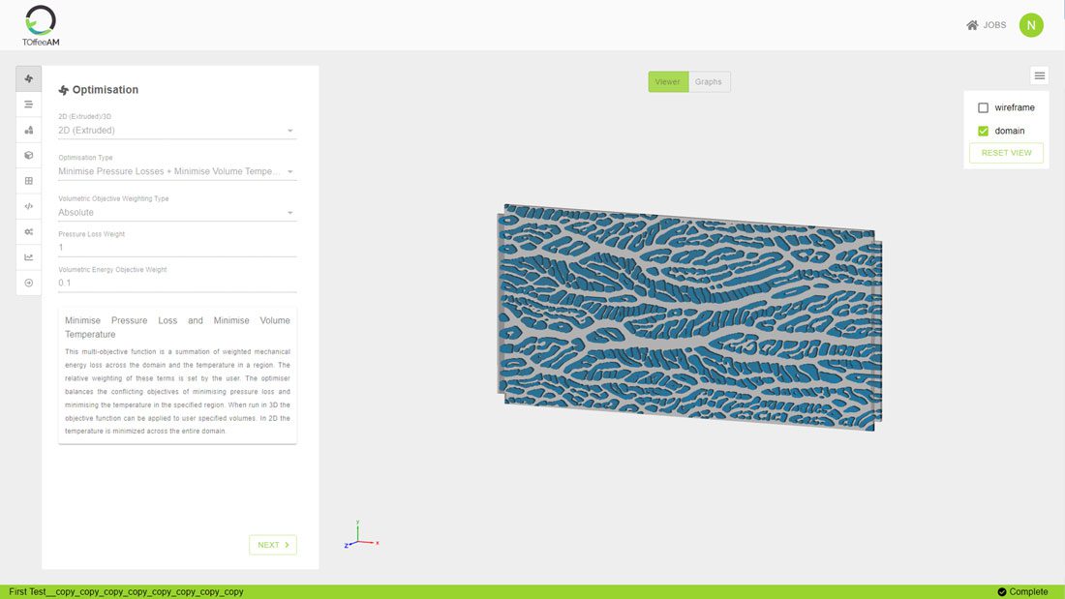Select the Viewer tab

[x=668, y=82]
